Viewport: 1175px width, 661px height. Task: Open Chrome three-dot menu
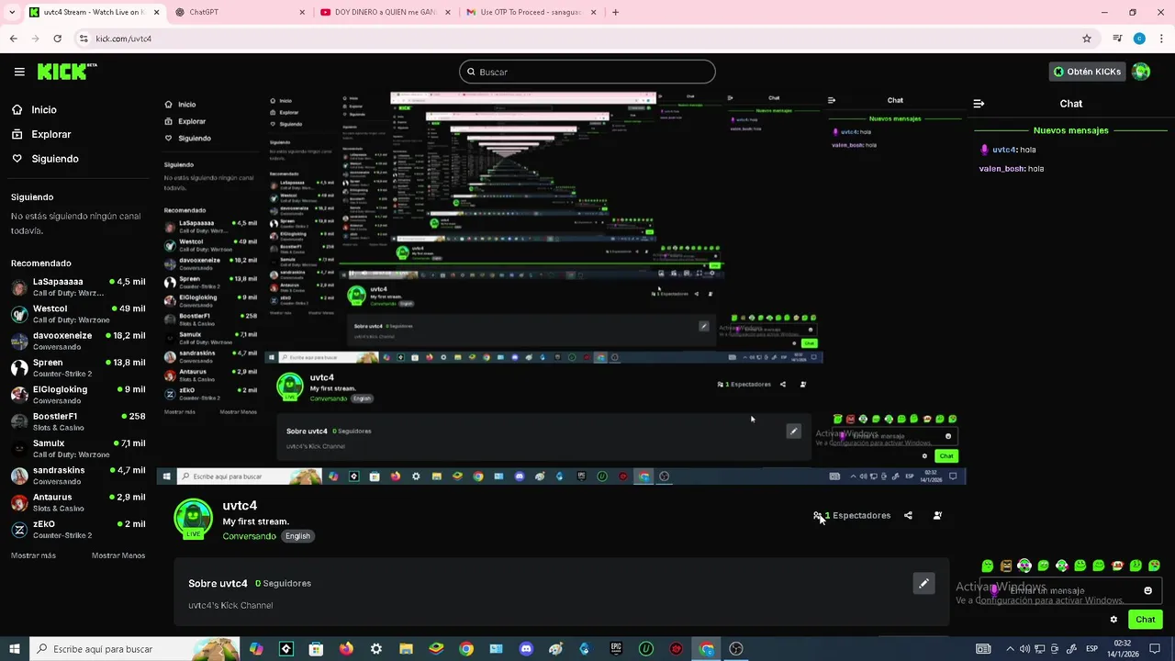(x=1160, y=39)
